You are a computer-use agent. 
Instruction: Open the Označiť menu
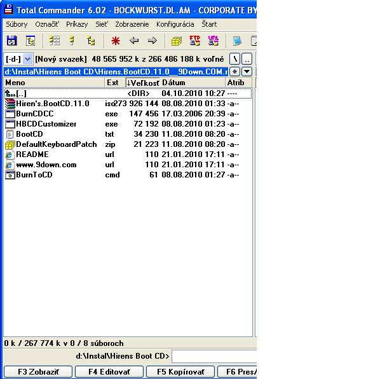47,24
